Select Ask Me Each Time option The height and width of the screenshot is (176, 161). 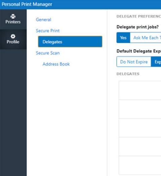click(146, 38)
